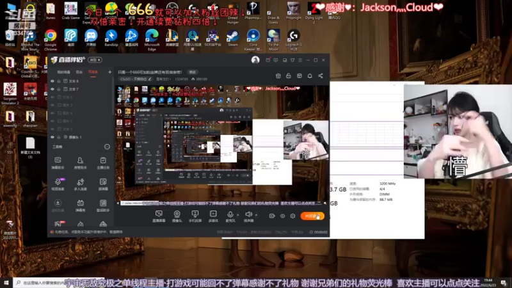Show the hidden 图片 5 layer

52,105
